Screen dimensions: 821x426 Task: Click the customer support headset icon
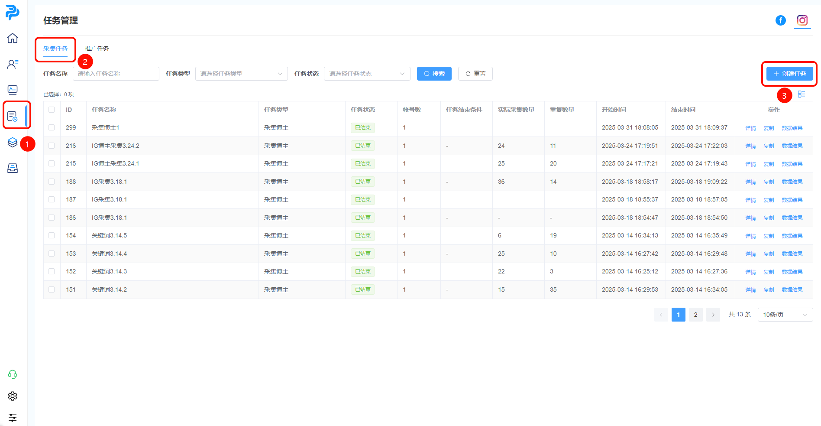(x=13, y=374)
